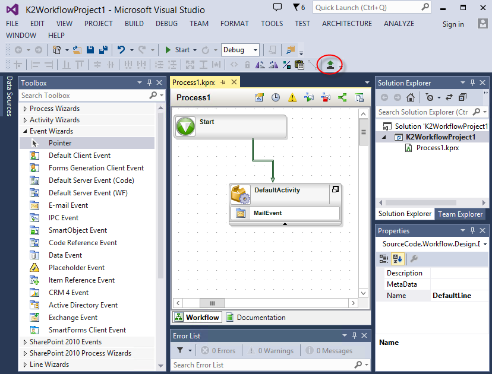Click the expand icon on DefaultActivity corner
492x374 pixels.
pyautogui.click(x=335, y=189)
